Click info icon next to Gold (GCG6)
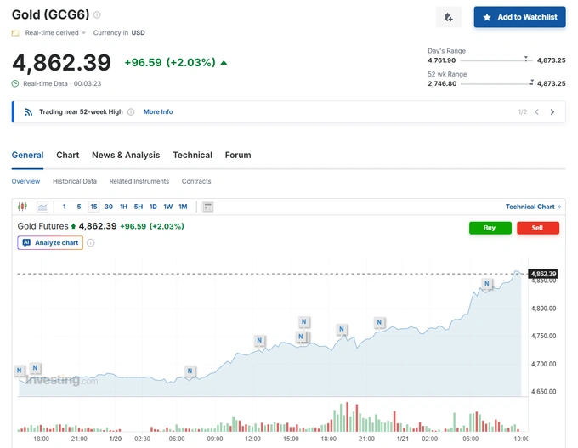This screenshot has height=448, width=578. click(97, 15)
